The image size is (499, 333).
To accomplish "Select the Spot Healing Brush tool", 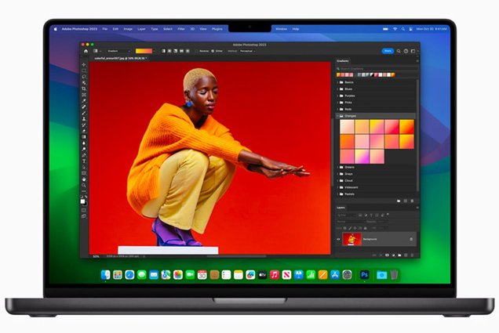I will tap(84, 107).
